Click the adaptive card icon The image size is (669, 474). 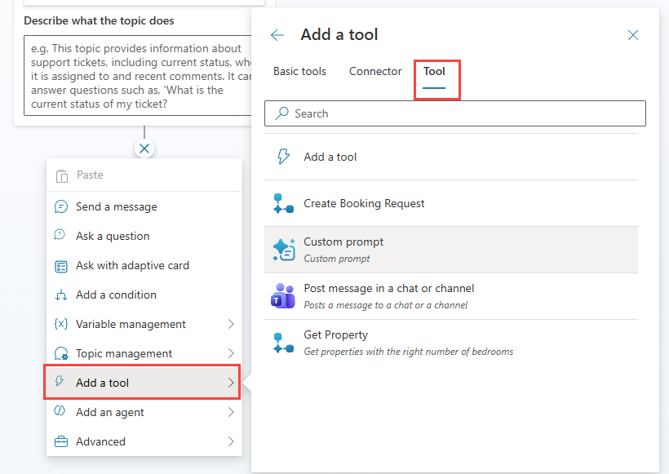[x=61, y=266]
